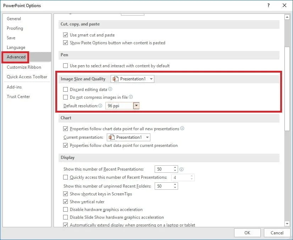Click the info icon next to Recent Presentations count
Screen dimensions: 293x240
[x=181, y=169]
